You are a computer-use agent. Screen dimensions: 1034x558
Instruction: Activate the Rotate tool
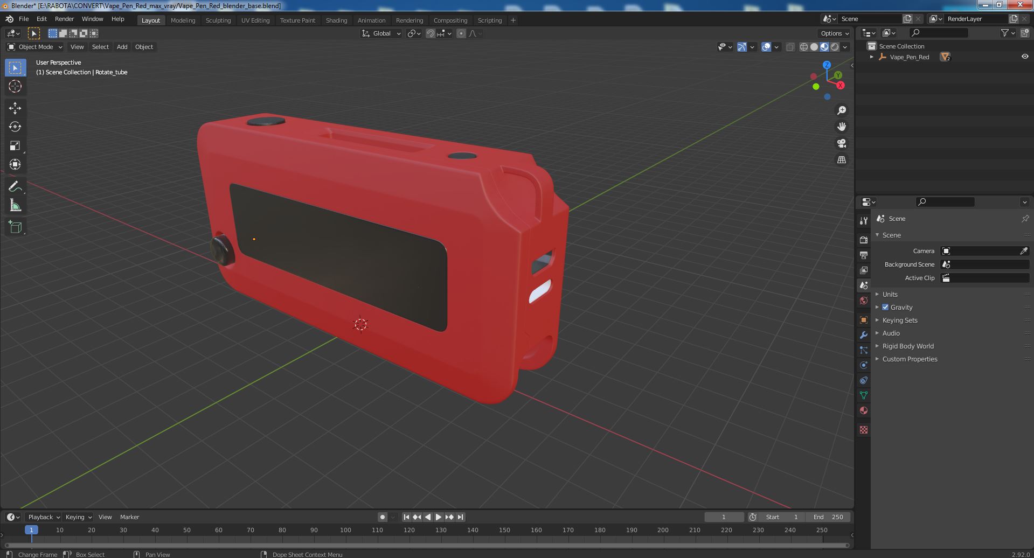[x=15, y=127]
